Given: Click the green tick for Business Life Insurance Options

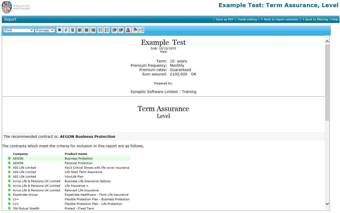Looking at the screenshot, I should click(x=9, y=181).
